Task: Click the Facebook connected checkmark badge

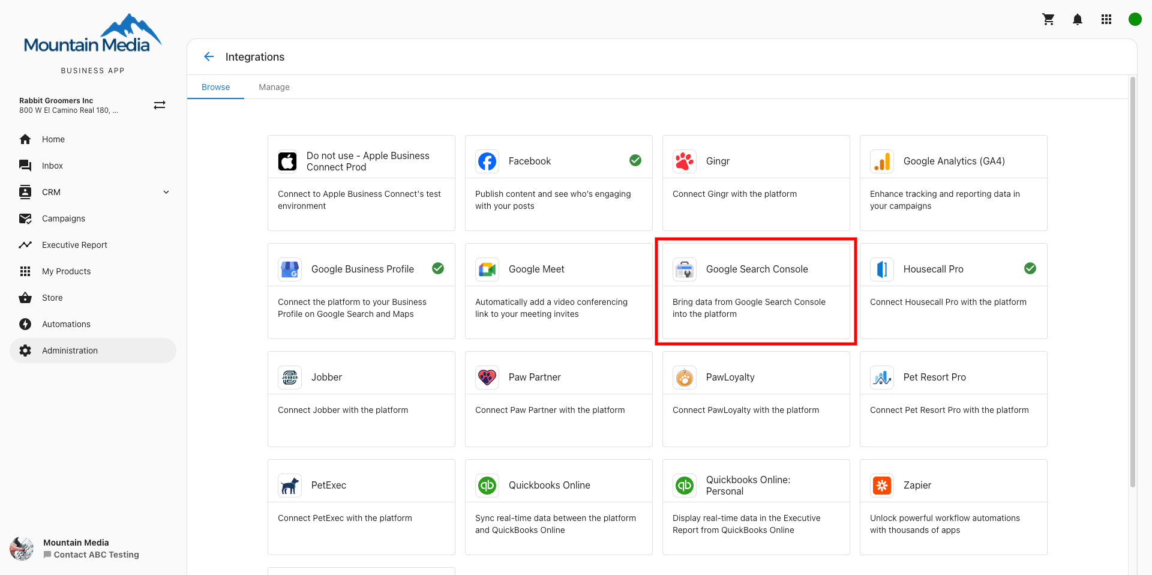Action: (635, 160)
